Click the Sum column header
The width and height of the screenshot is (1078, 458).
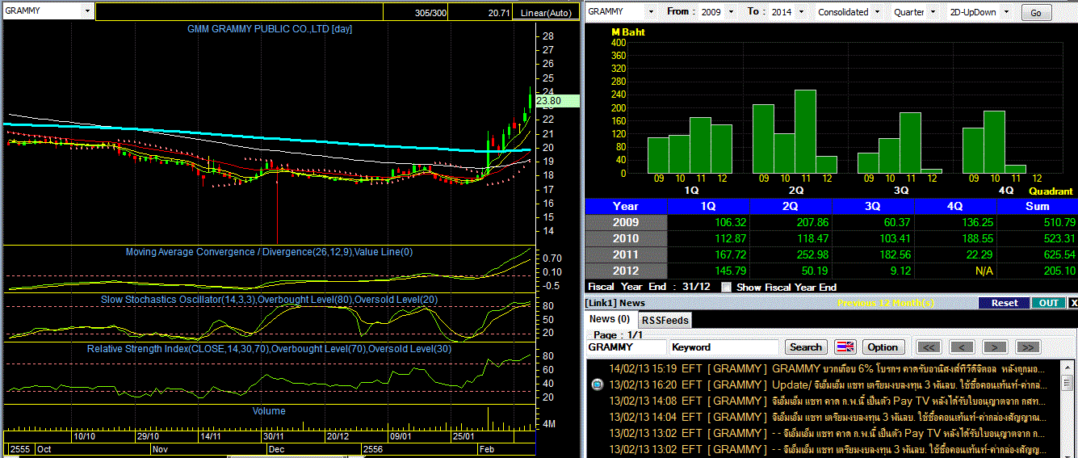[1038, 206]
